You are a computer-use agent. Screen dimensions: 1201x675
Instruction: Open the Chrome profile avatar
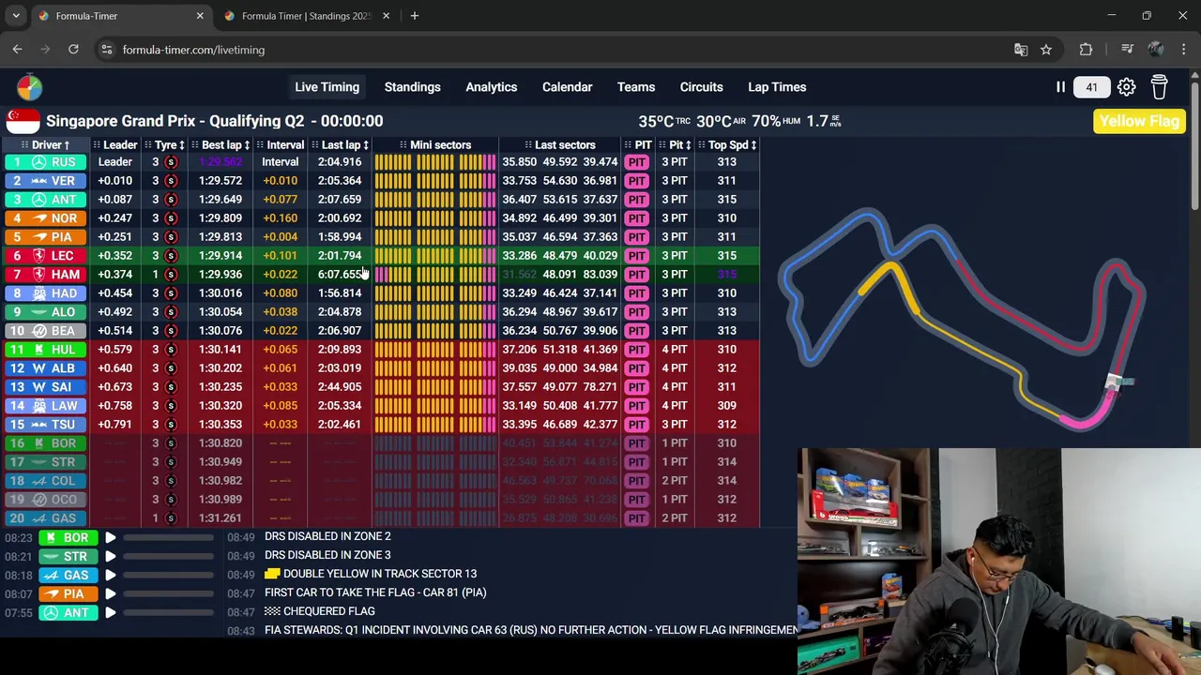(x=1156, y=50)
